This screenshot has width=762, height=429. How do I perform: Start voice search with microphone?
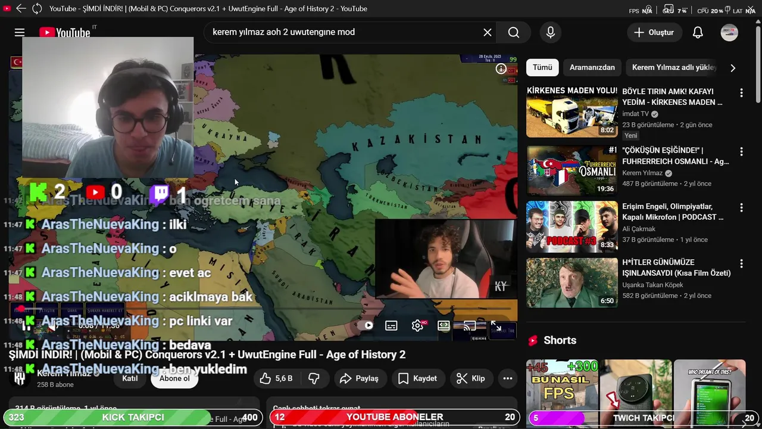551,32
